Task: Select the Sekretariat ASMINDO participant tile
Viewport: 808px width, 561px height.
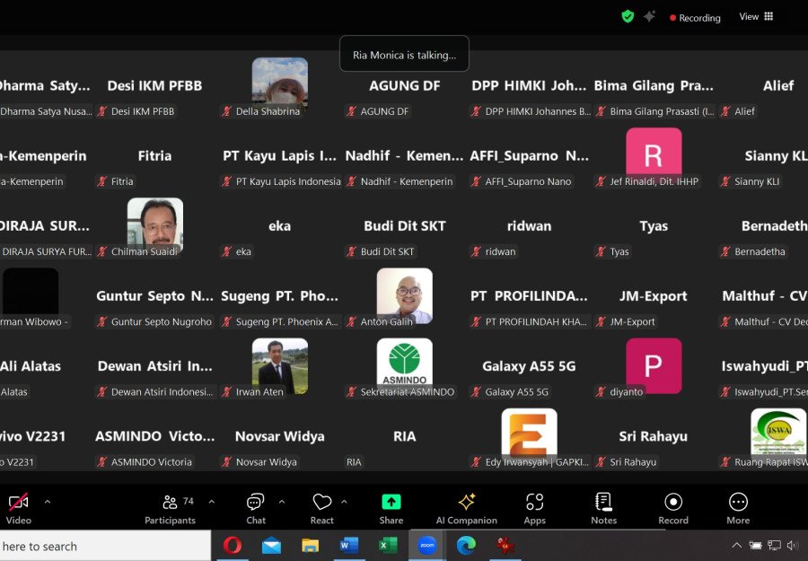Action: [404, 366]
